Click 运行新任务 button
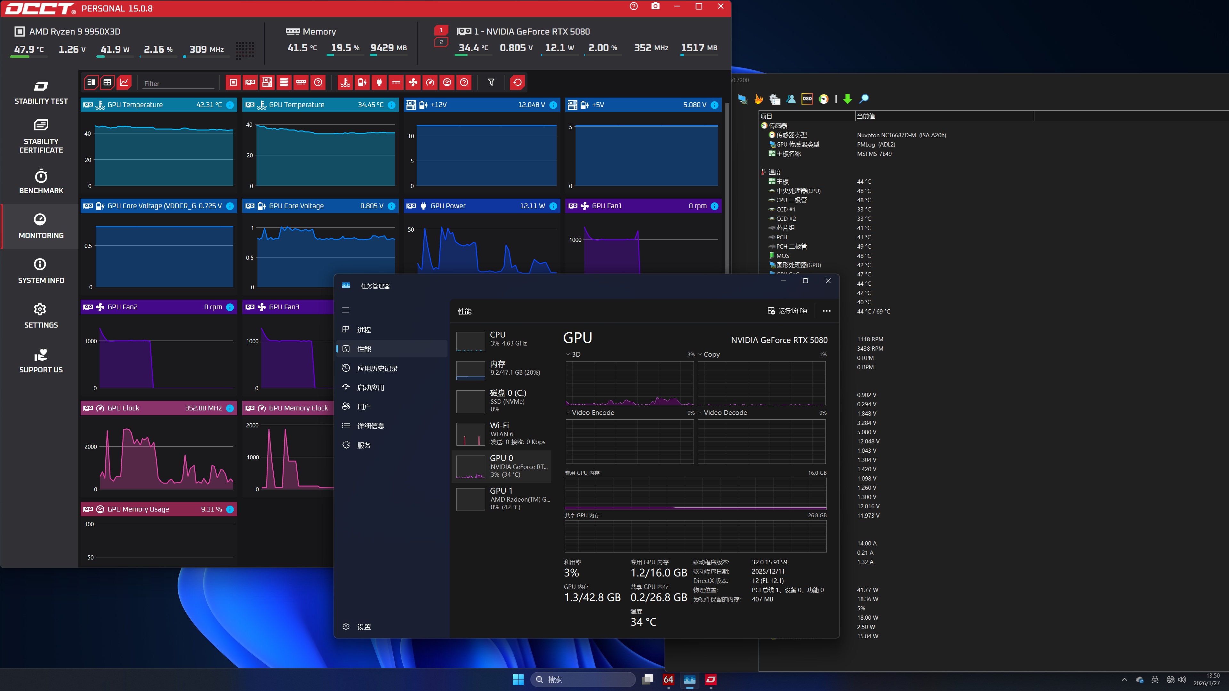Image resolution: width=1229 pixels, height=691 pixels. coord(788,311)
